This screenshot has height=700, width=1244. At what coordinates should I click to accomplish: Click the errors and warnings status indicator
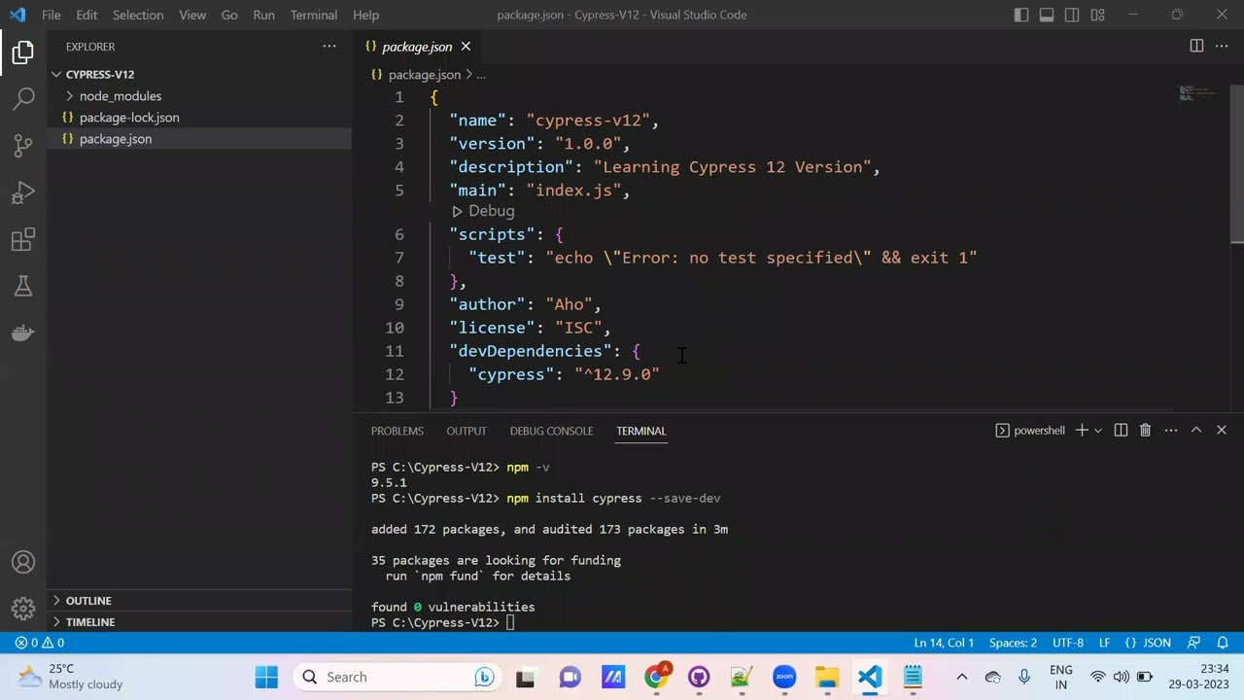(40, 643)
